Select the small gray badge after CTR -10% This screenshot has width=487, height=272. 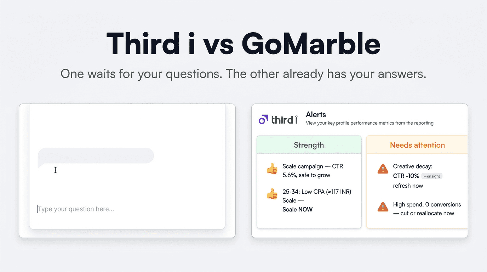tap(432, 176)
